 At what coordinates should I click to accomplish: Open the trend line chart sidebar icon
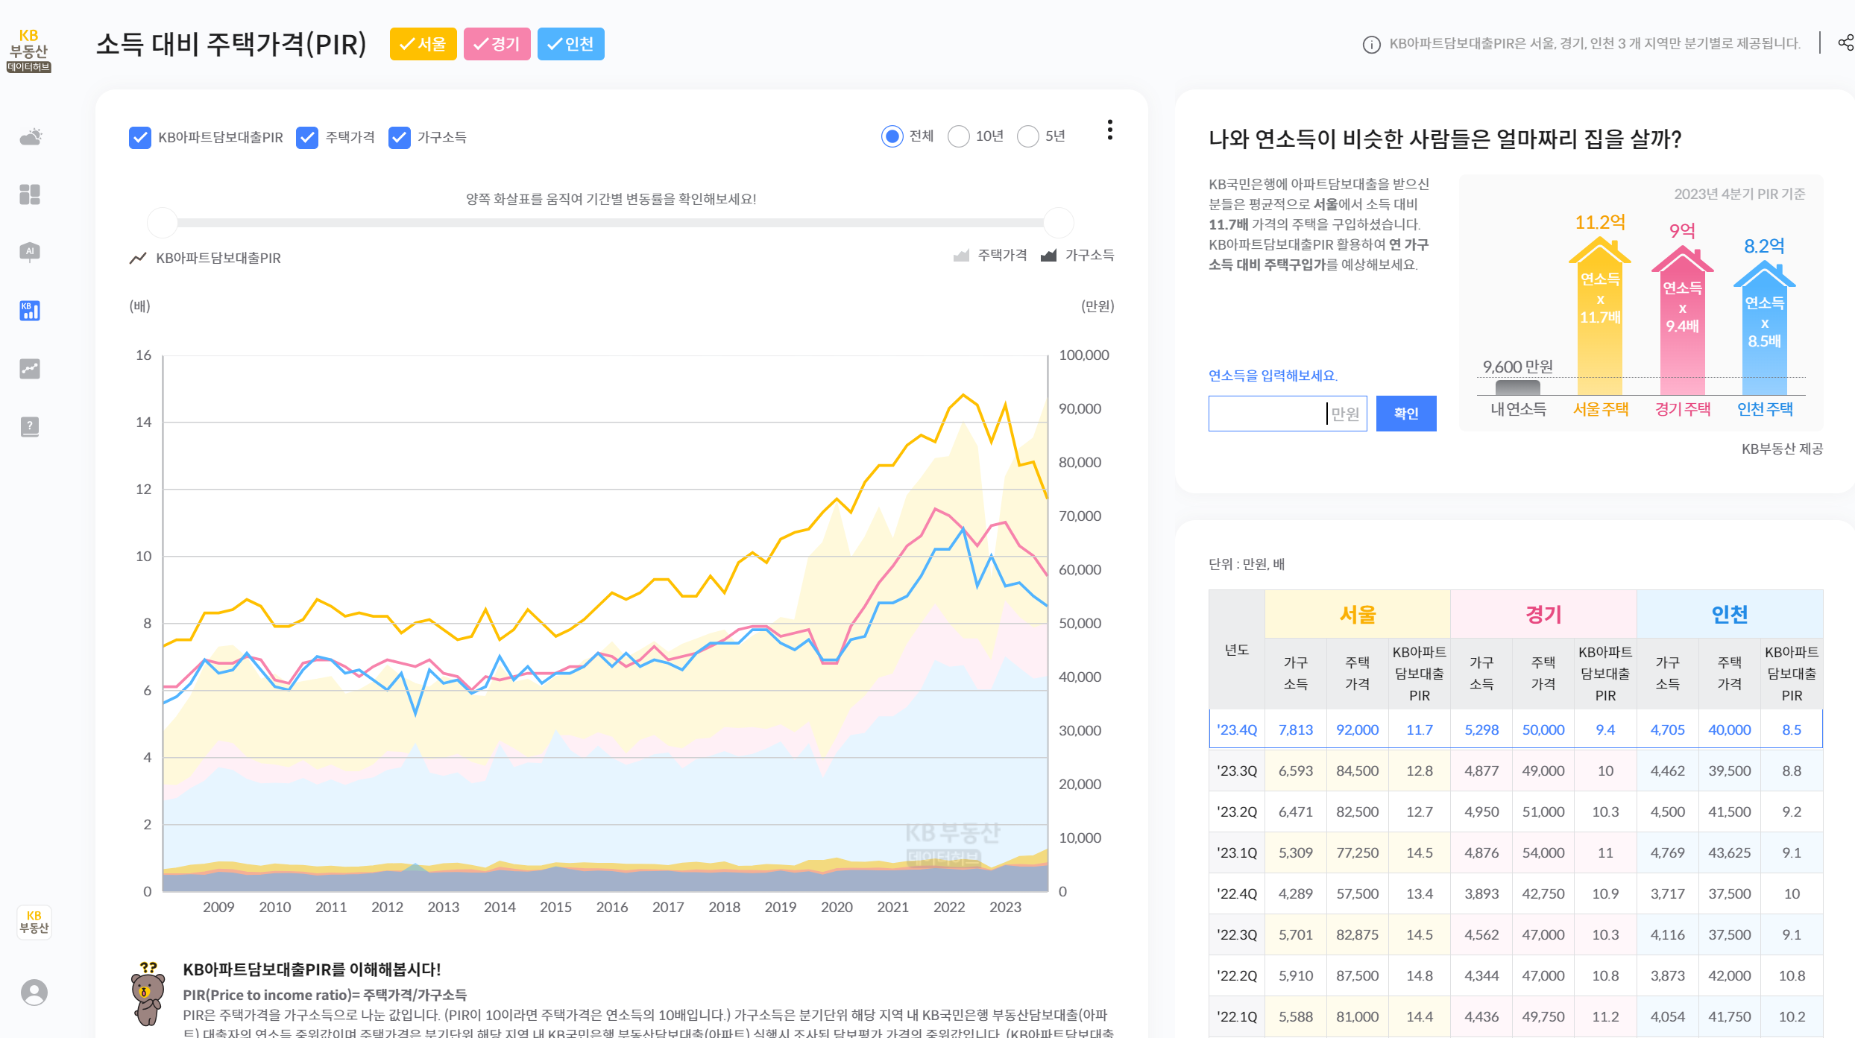pos(30,368)
